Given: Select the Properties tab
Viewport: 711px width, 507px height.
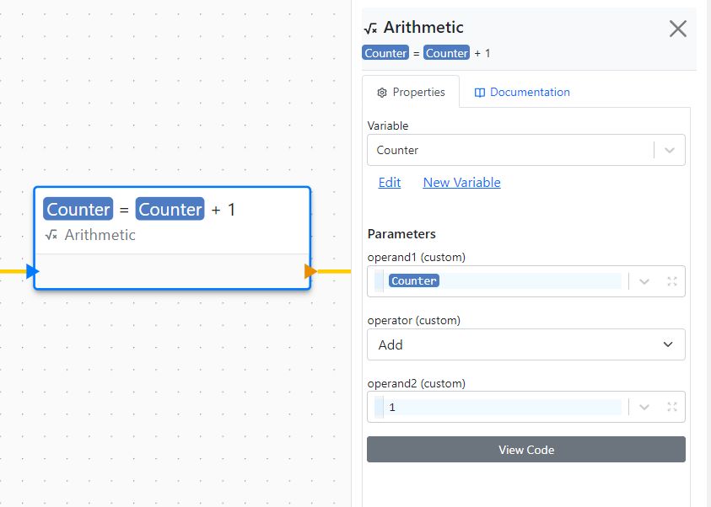Looking at the screenshot, I should 411,93.
